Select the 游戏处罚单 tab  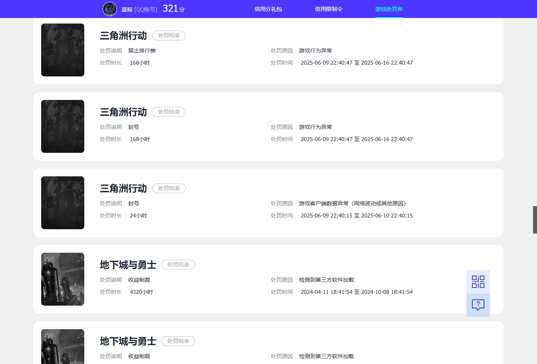point(389,9)
